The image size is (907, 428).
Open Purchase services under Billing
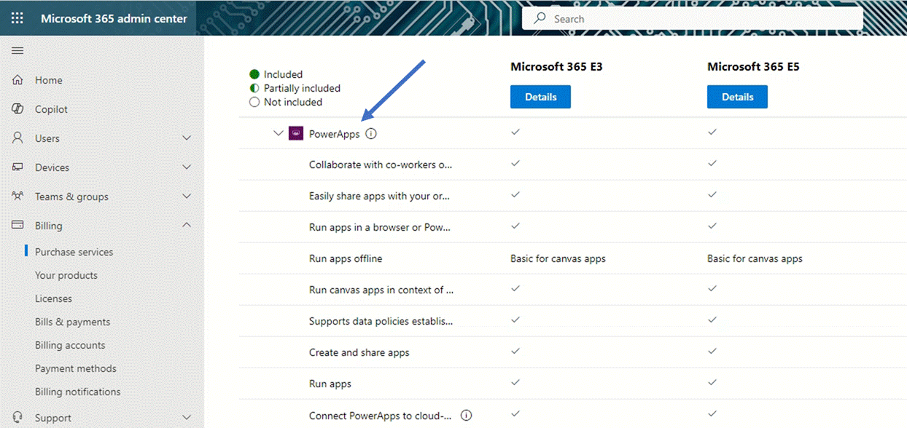74,252
